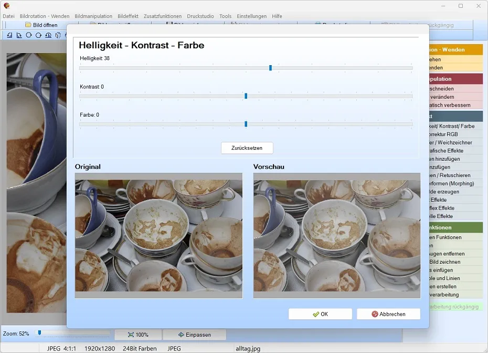Open the Zusatzfunktionen menu

[x=163, y=16]
